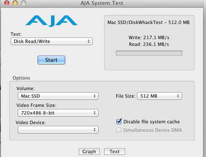
Task: Expand the Video Frame Size dropdown
Action: coord(58,113)
